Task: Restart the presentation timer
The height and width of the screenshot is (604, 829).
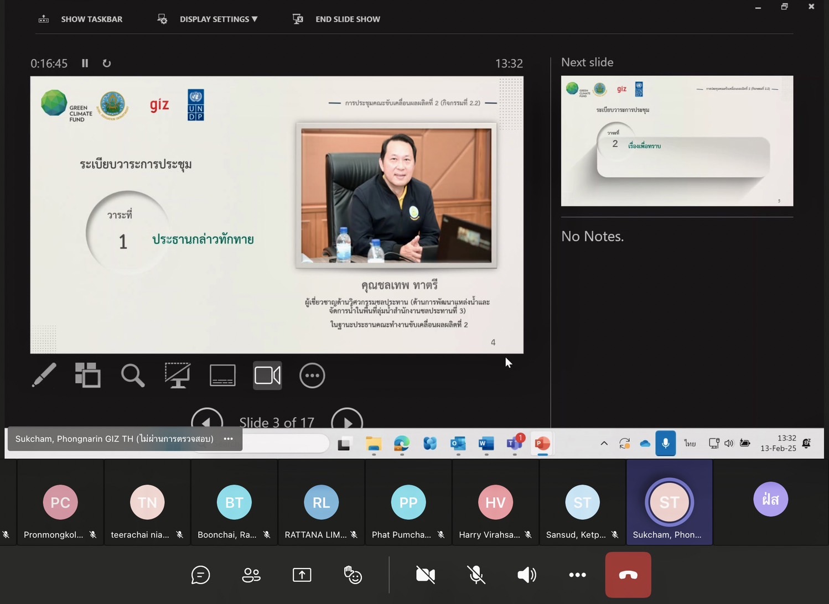Action: pyautogui.click(x=107, y=63)
